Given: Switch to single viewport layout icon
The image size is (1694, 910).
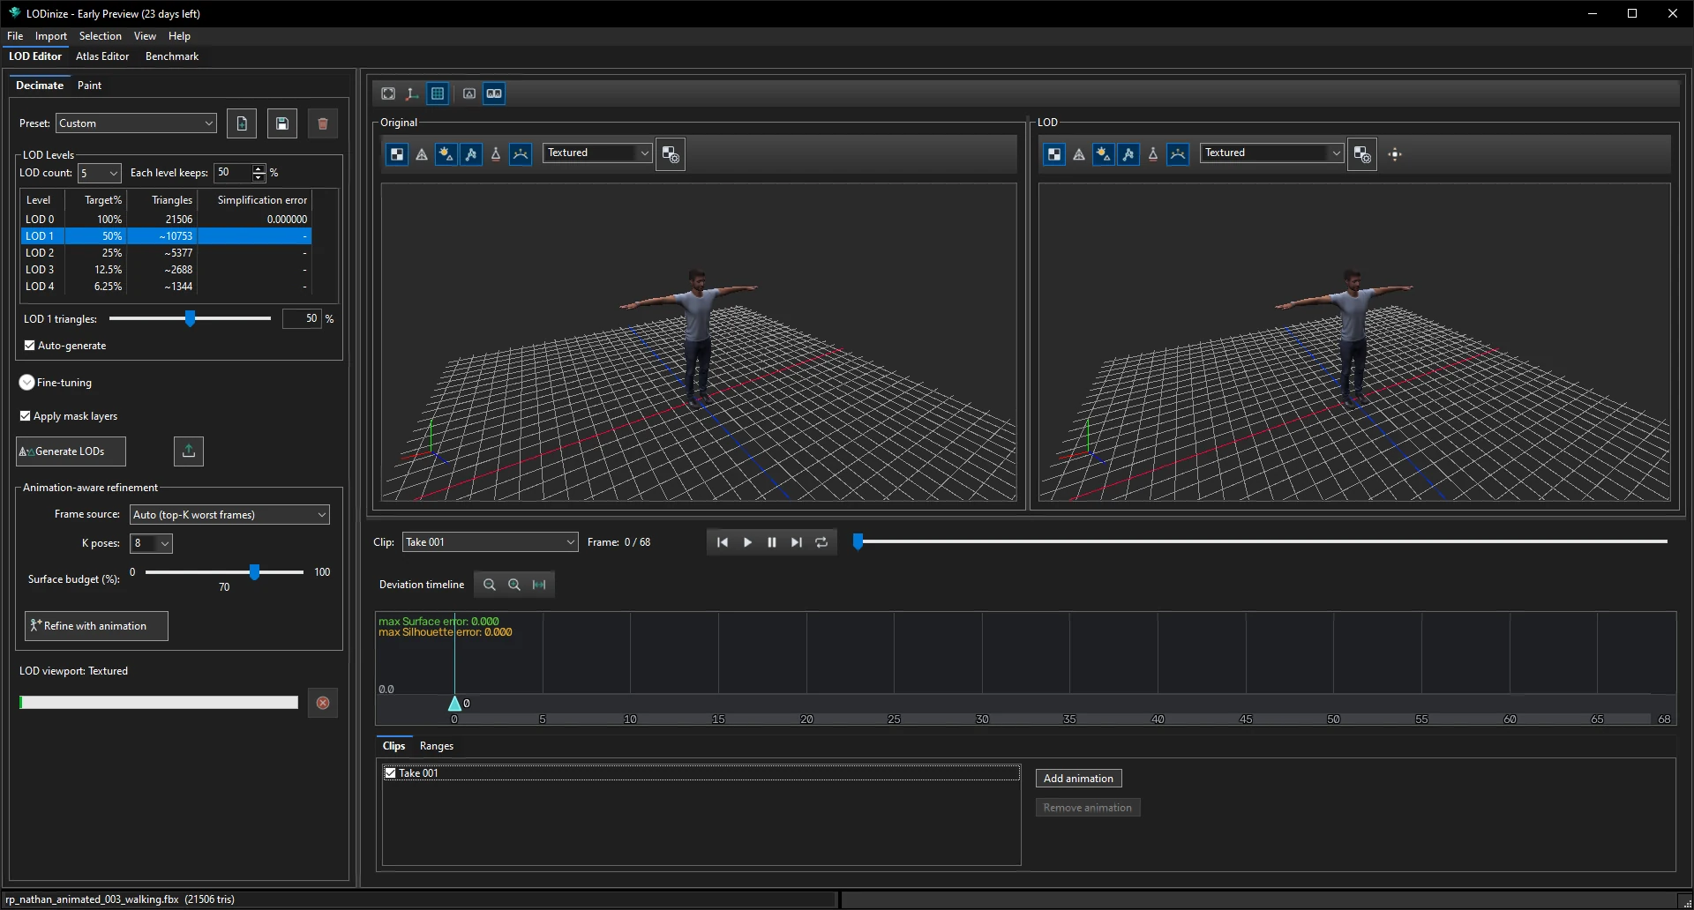Looking at the screenshot, I should click(469, 93).
